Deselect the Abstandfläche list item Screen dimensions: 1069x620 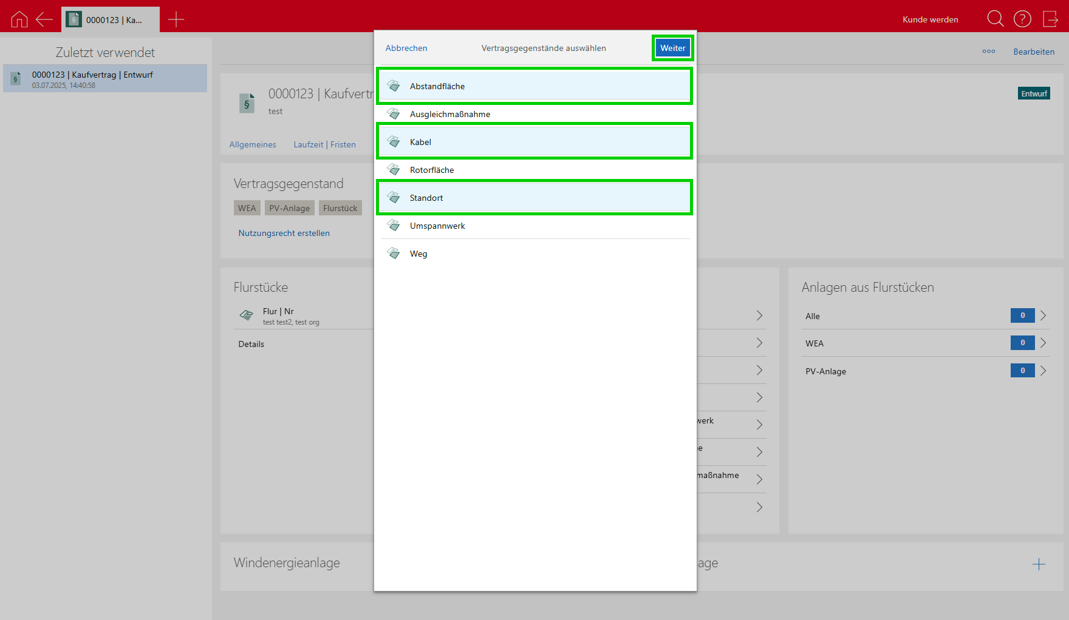534,86
